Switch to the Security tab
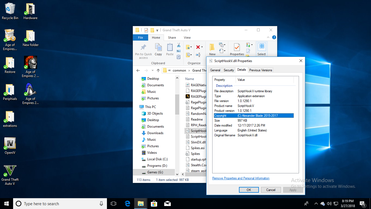 click(229, 70)
